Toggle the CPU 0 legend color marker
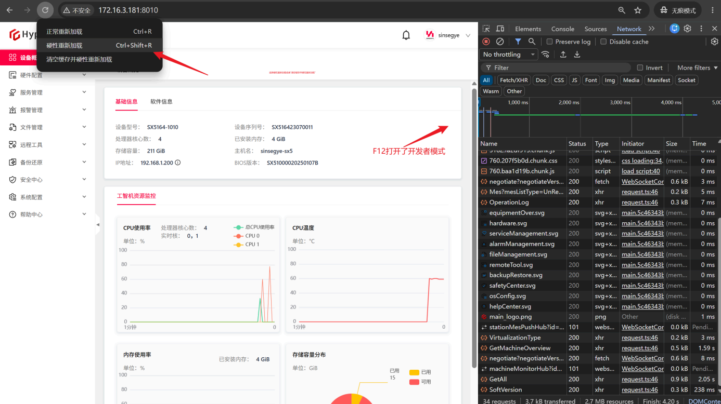 coord(238,236)
